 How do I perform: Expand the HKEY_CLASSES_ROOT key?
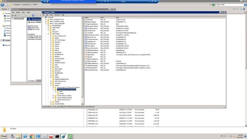pyautogui.click(x=46, y=19)
